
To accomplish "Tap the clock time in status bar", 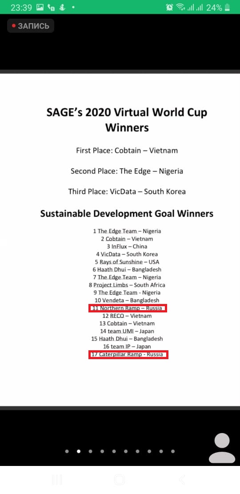I will 21,8.
